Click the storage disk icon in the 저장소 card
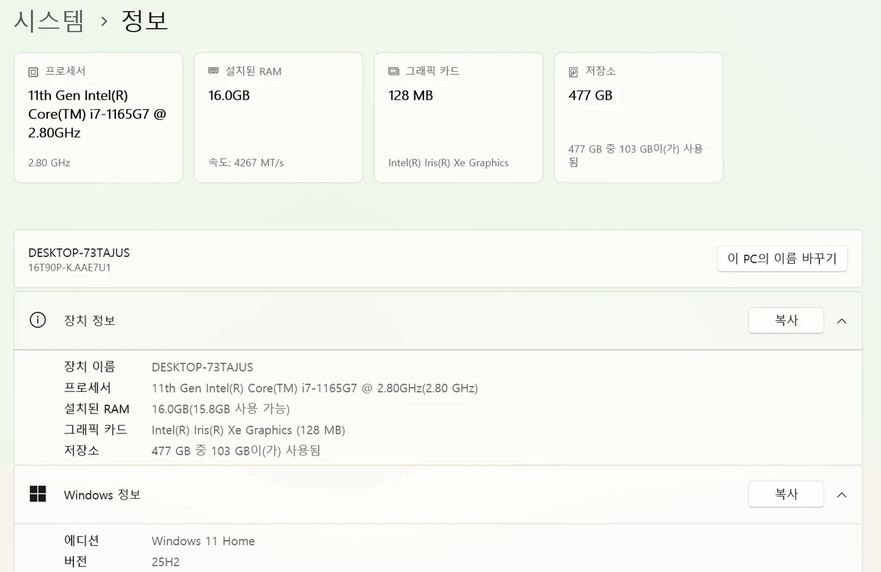 (573, 72)
